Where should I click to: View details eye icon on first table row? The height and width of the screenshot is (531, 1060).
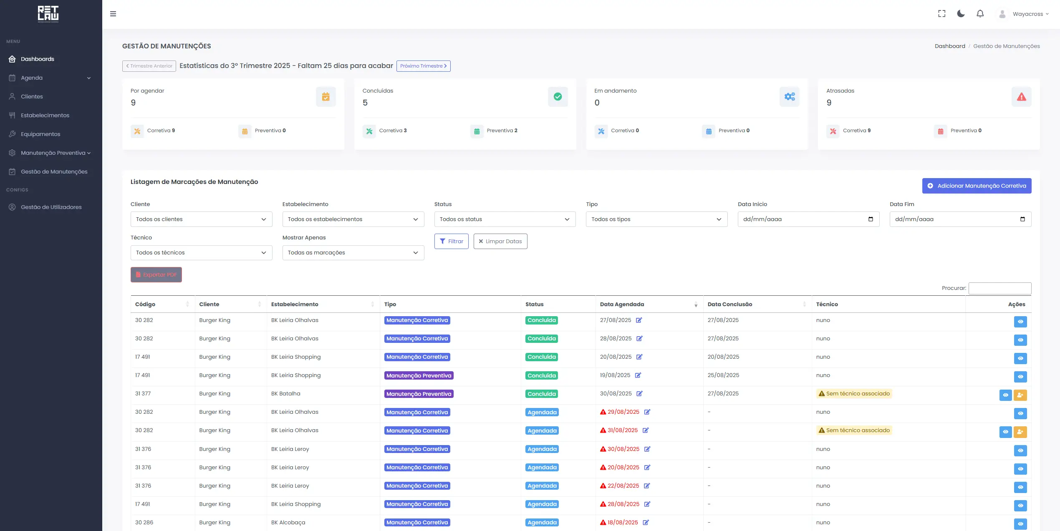pos(1020,322)
